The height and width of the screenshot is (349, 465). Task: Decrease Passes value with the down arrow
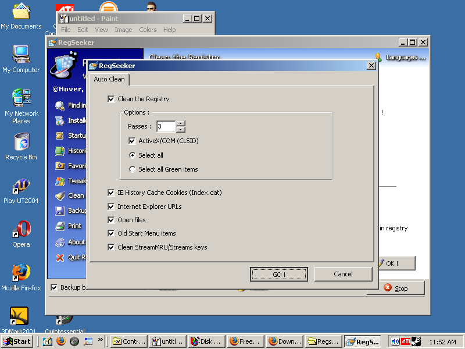(x=181, y=129)
